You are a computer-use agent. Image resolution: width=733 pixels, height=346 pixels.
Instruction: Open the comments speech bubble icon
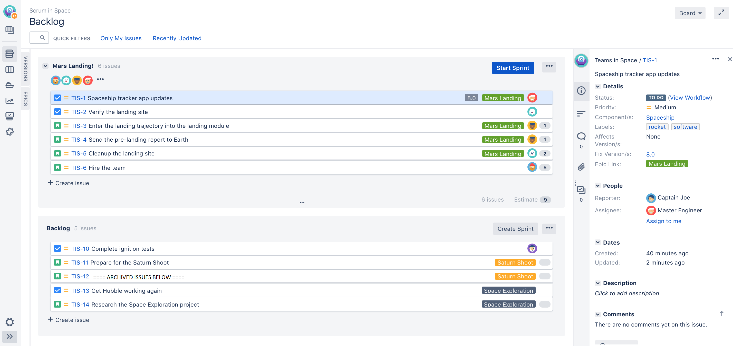pos(581,136)
